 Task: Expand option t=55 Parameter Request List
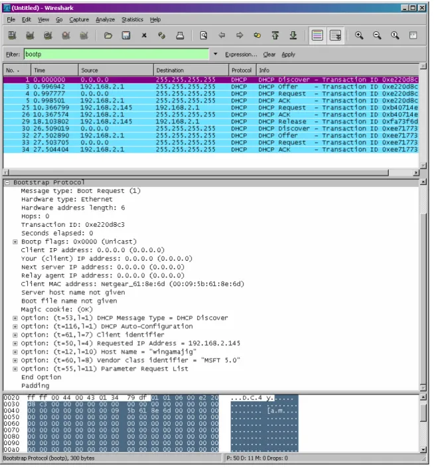pyautogui.click(x=15, y=369)
